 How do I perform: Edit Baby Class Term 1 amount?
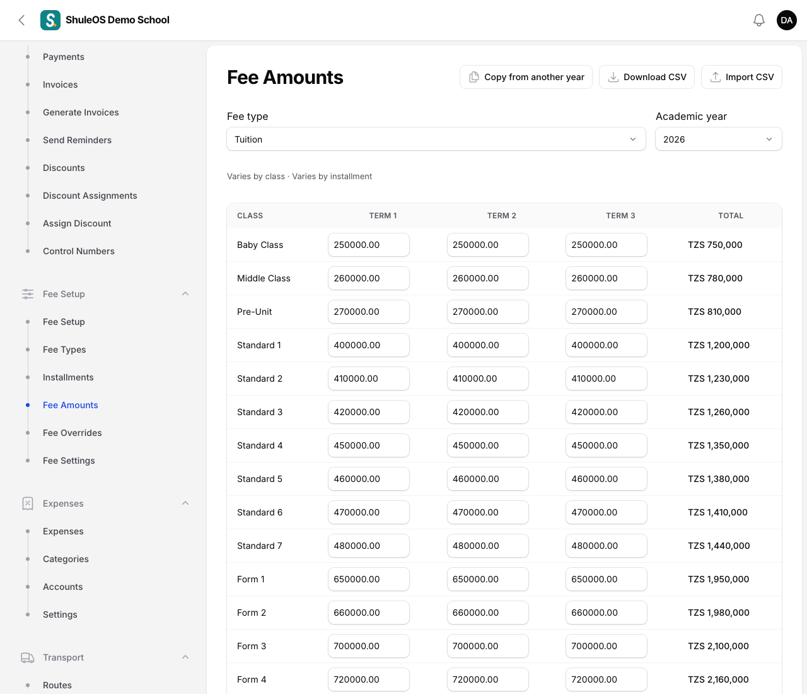[369, 245]
